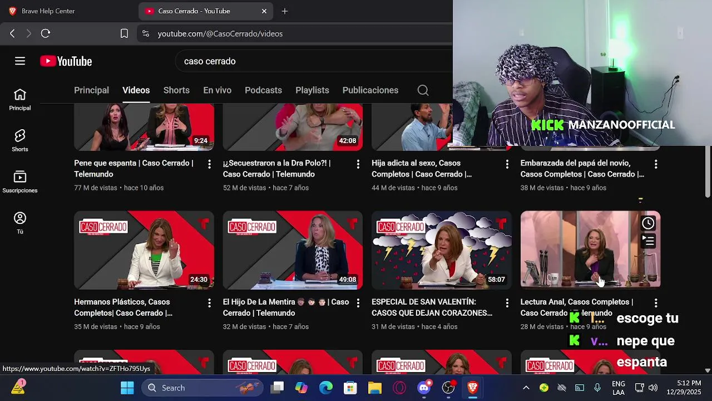Open options menu for Embarazada del papá del novio
The width and height of the screenshot is (712, 401).
656,164
